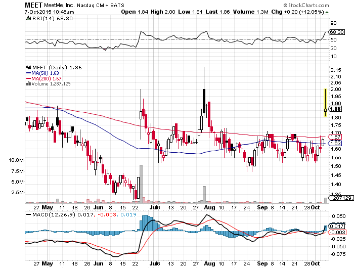The image size is (354, 268).
Task: Click the 7-Oct-2015 10:46am timestamp
Action: (49, 12)
